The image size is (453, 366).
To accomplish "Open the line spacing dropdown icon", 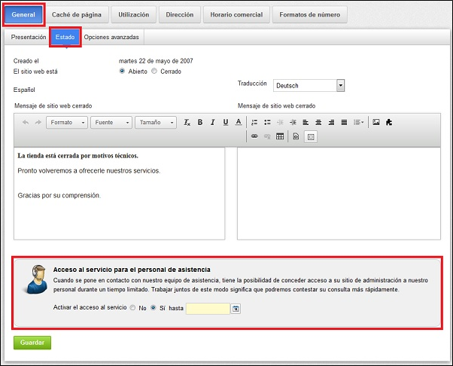I will click(x=358, y=122).
